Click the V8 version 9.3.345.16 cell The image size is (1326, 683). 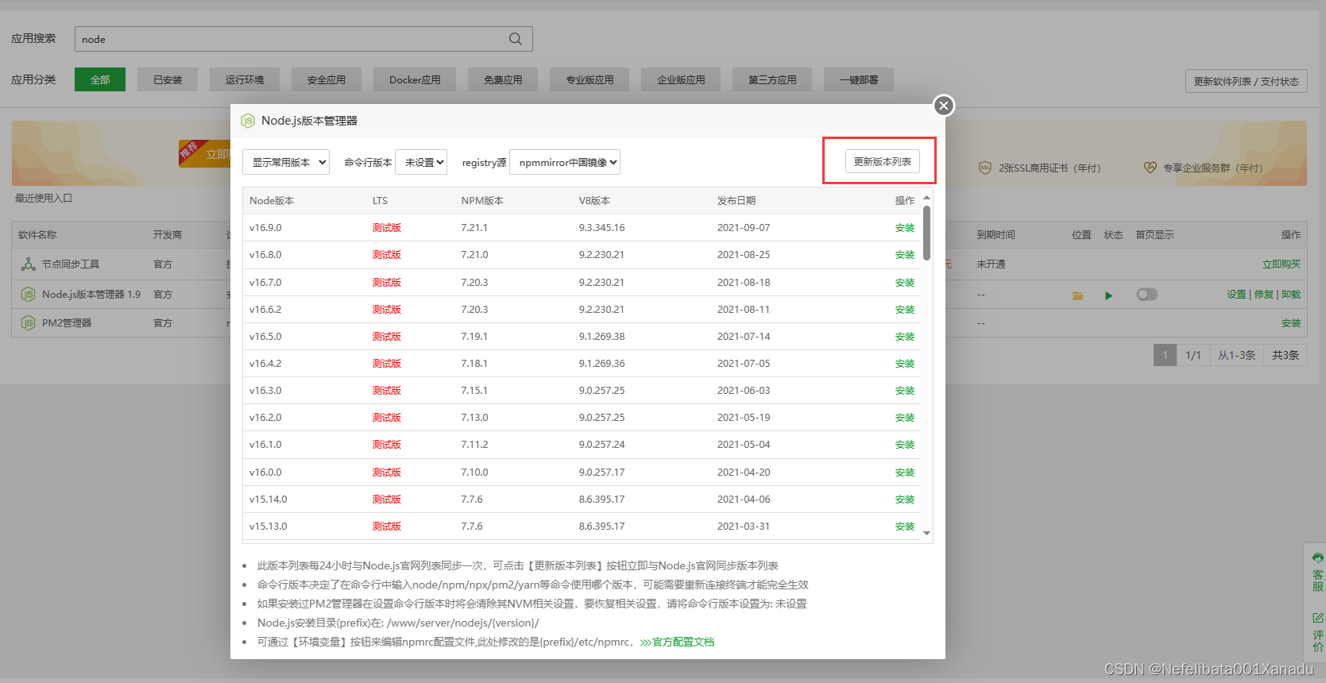(601, 228)
